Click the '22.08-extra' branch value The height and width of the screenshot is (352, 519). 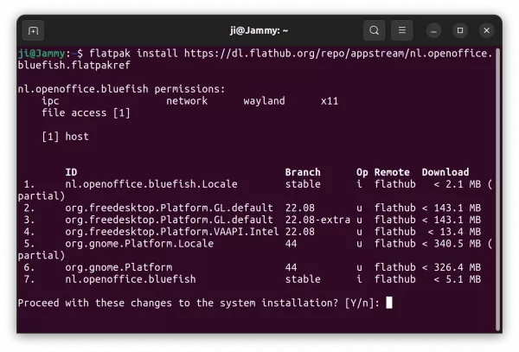coord(317,220)
